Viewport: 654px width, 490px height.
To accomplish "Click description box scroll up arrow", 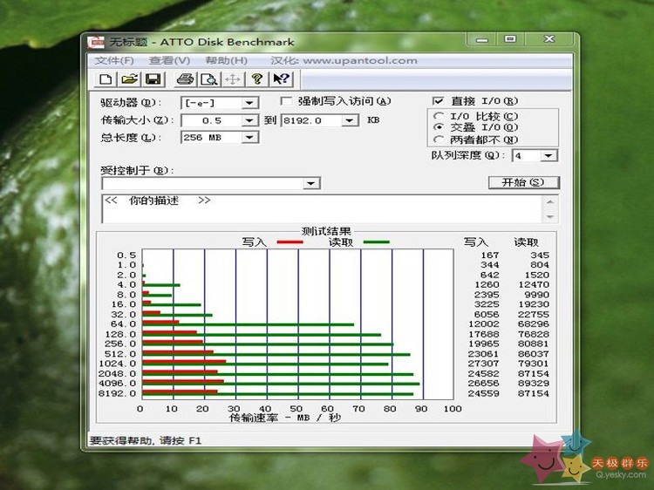I will point(550,201).
